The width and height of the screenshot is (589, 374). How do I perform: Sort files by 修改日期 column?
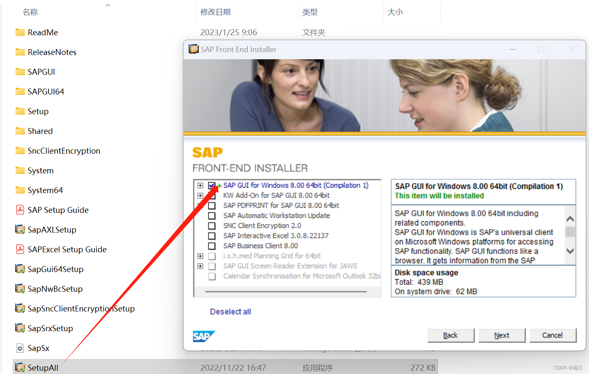coord(216,12)
